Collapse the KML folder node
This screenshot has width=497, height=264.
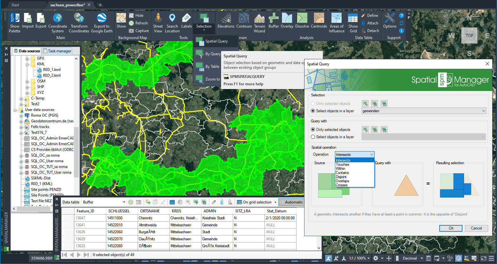pyautogui.click(x=27, y=64)
